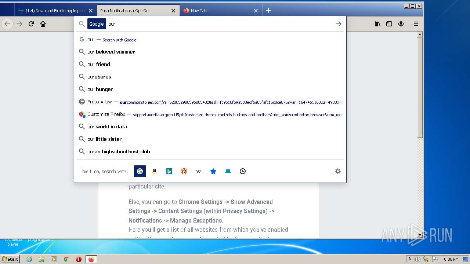Open a new tab with plus button

tap(268, 10)
